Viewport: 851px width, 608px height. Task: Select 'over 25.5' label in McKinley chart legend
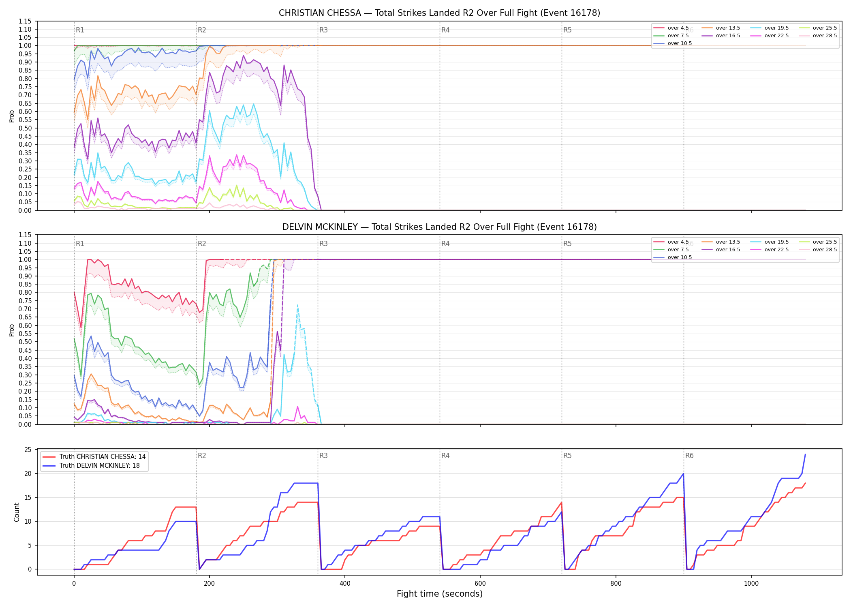825,242
